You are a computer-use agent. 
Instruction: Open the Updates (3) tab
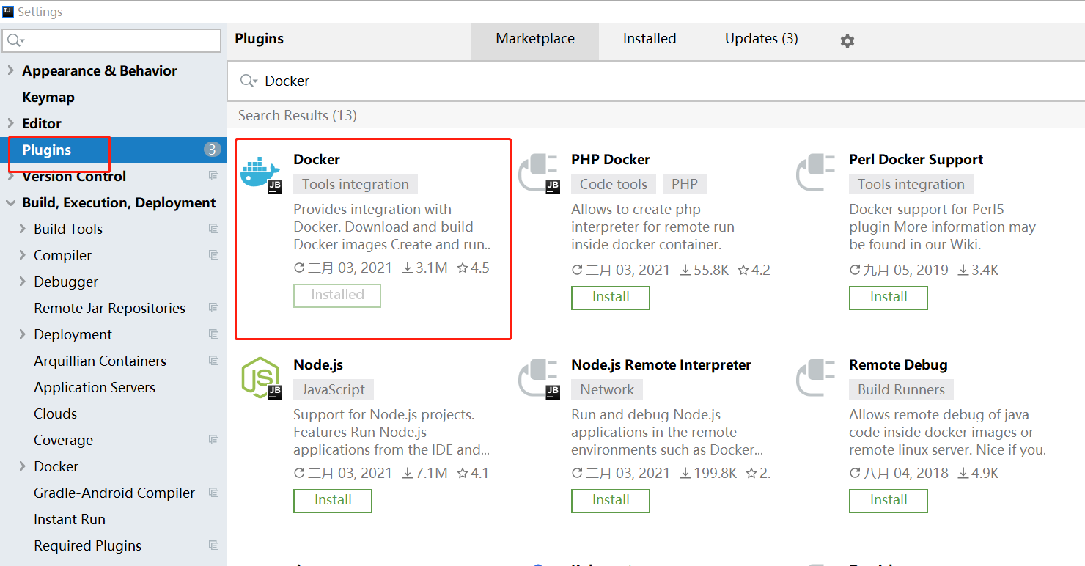tap(760, 38)
